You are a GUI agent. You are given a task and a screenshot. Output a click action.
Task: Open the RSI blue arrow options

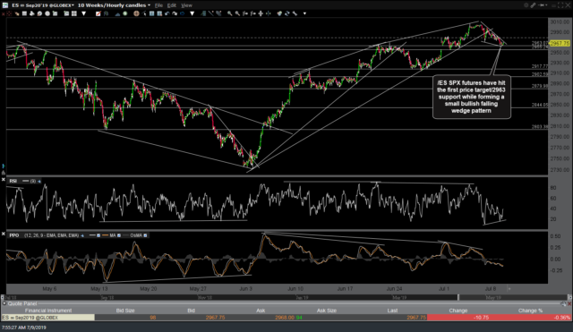pyautogui.click(x=38, y=181)
